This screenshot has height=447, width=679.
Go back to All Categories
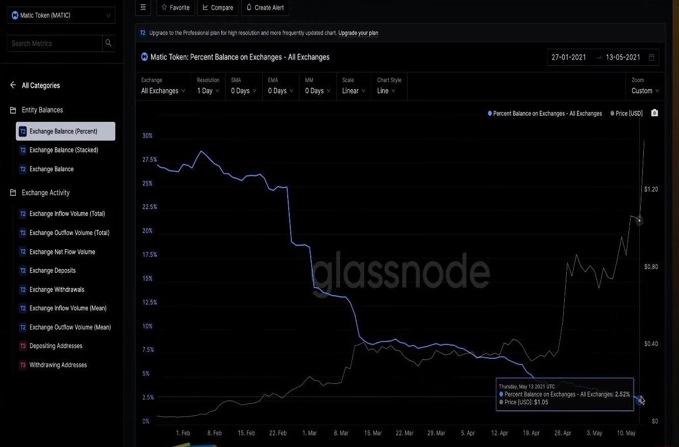pyautogui.click(x=41, y=86)
